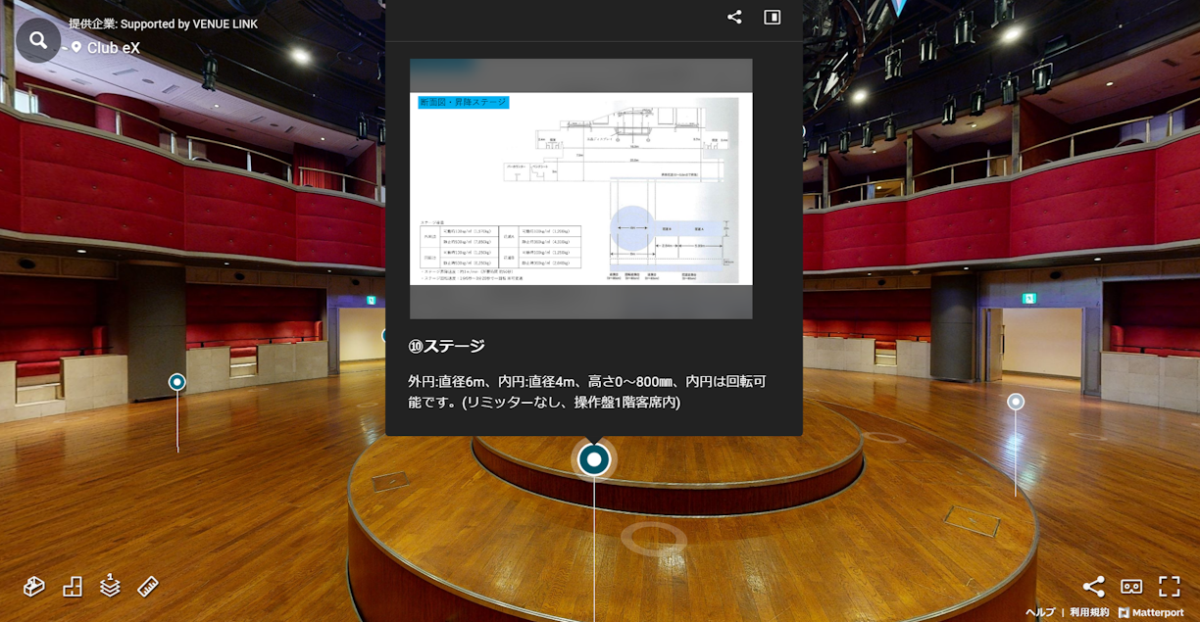Share the space via bottom share icon
1200x622 pixels.
(x=1094, y=587)
